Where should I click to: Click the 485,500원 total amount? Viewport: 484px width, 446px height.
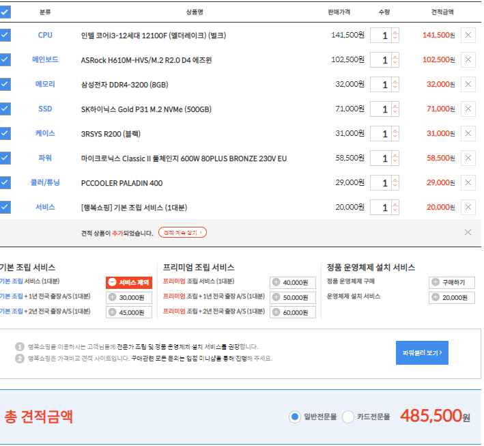point(436,416)
